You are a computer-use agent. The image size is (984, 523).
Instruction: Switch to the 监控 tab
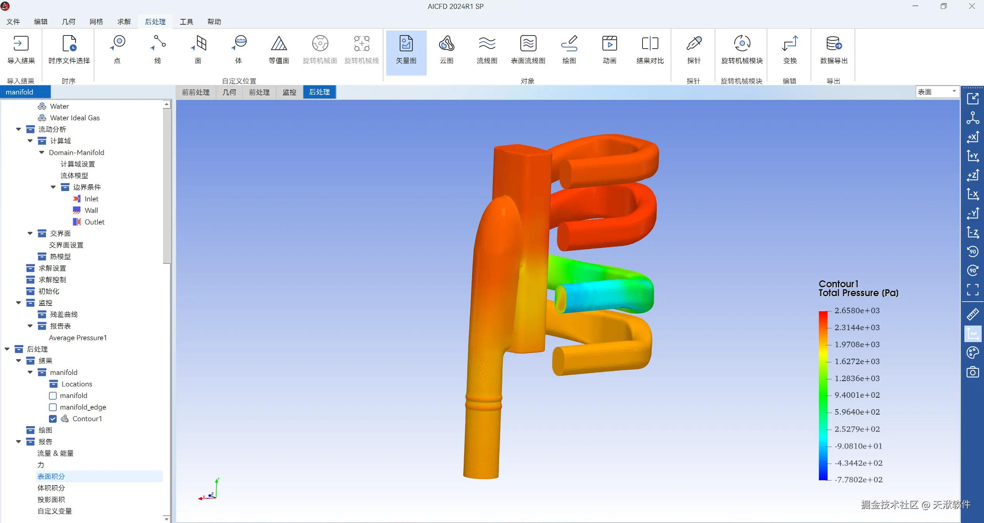(289, 92)
